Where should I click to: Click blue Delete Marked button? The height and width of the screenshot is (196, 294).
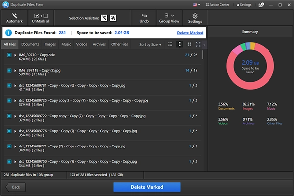[x=147, y=187]
